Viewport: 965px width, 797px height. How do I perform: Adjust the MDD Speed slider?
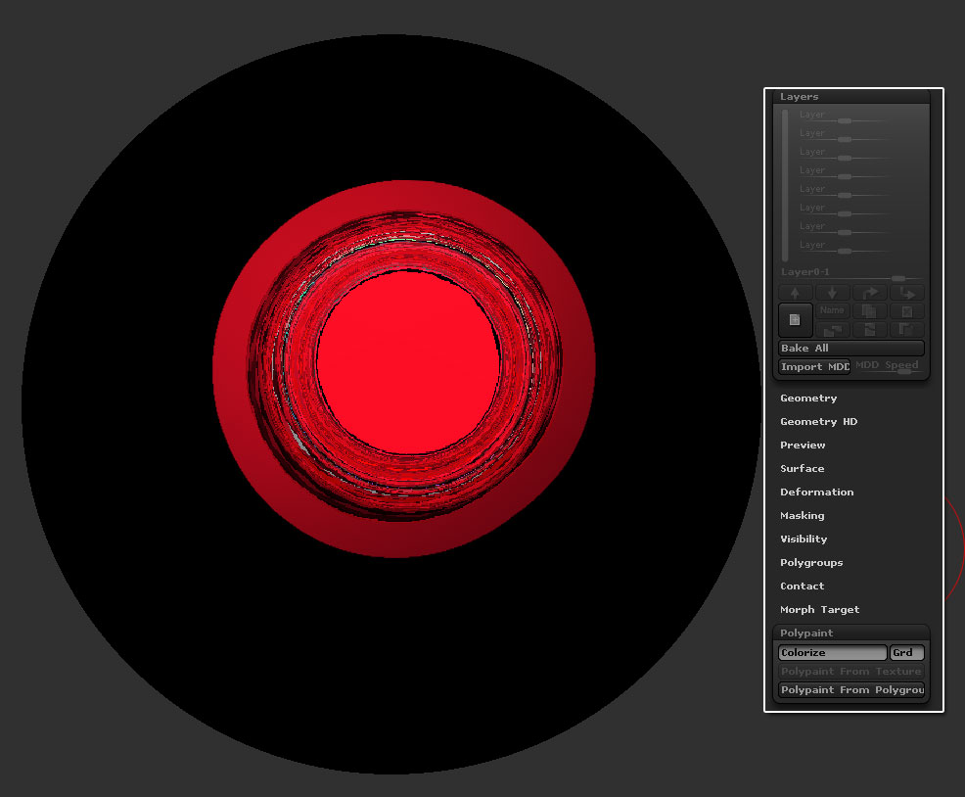[889, 366]
